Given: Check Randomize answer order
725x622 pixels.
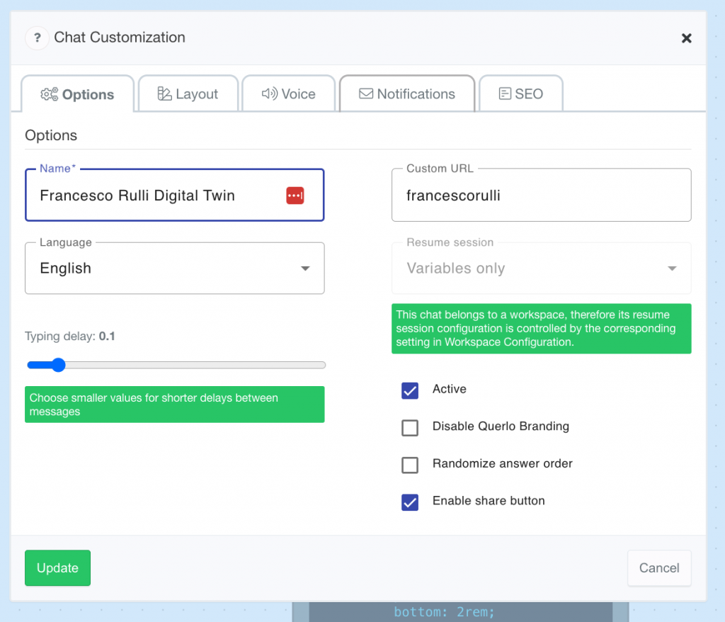Looking at the screenshot, I should (410, 465).
